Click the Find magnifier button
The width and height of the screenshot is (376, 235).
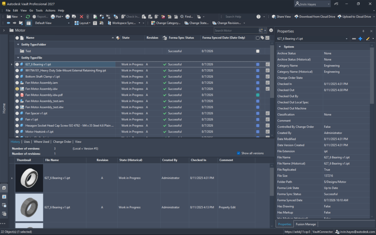point(187,17)
